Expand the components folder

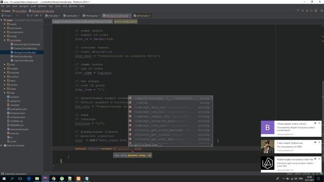coord(5,32)
